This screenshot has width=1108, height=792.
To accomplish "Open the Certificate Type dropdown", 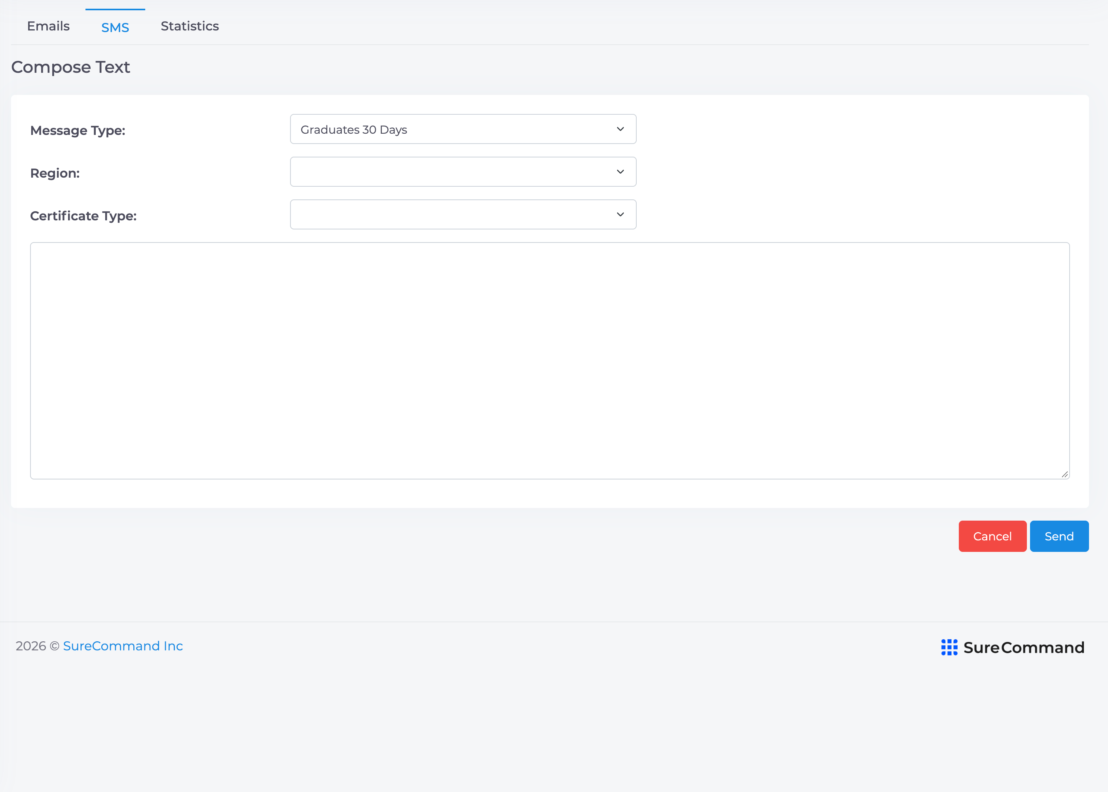I will (x=463, y=214).
